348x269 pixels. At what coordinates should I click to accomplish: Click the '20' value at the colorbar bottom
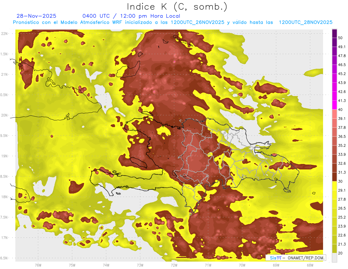pos(341,253)
